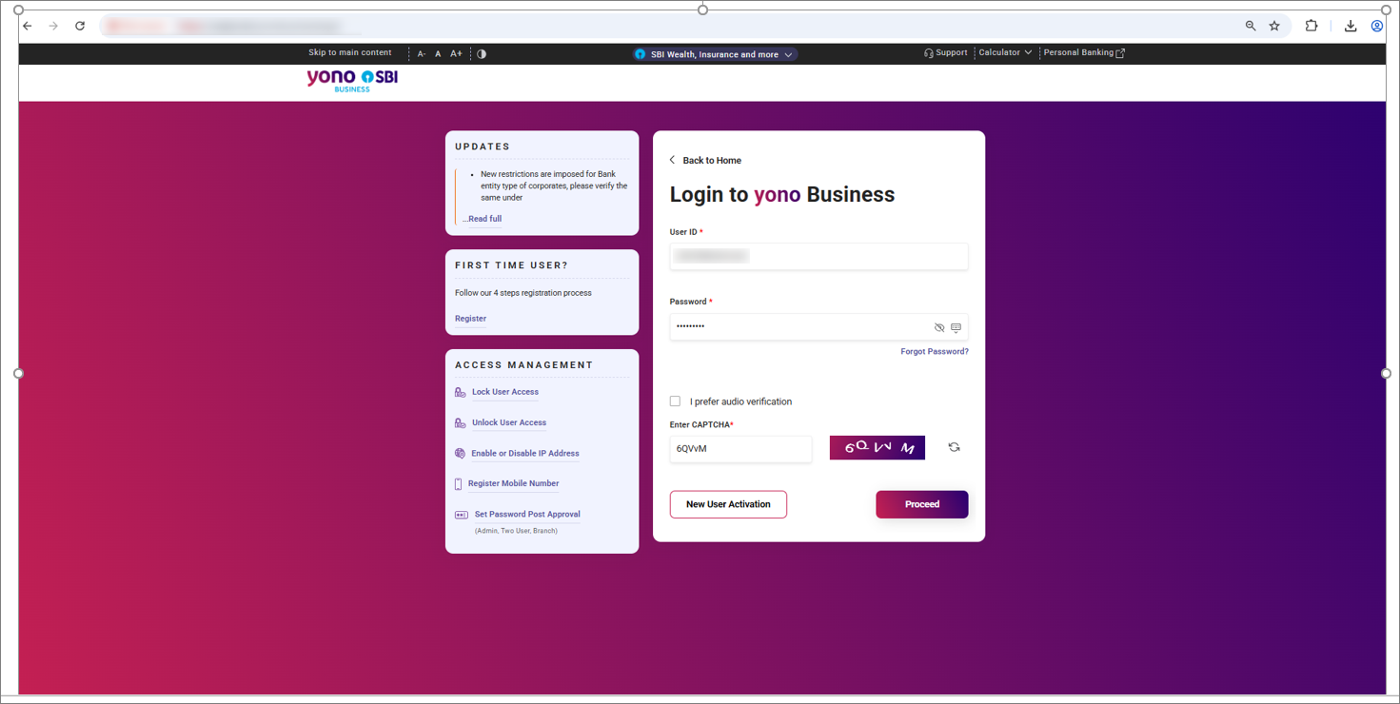1400x704 pixels.
Task: Click the Proceed button
Action: [922, 504]
